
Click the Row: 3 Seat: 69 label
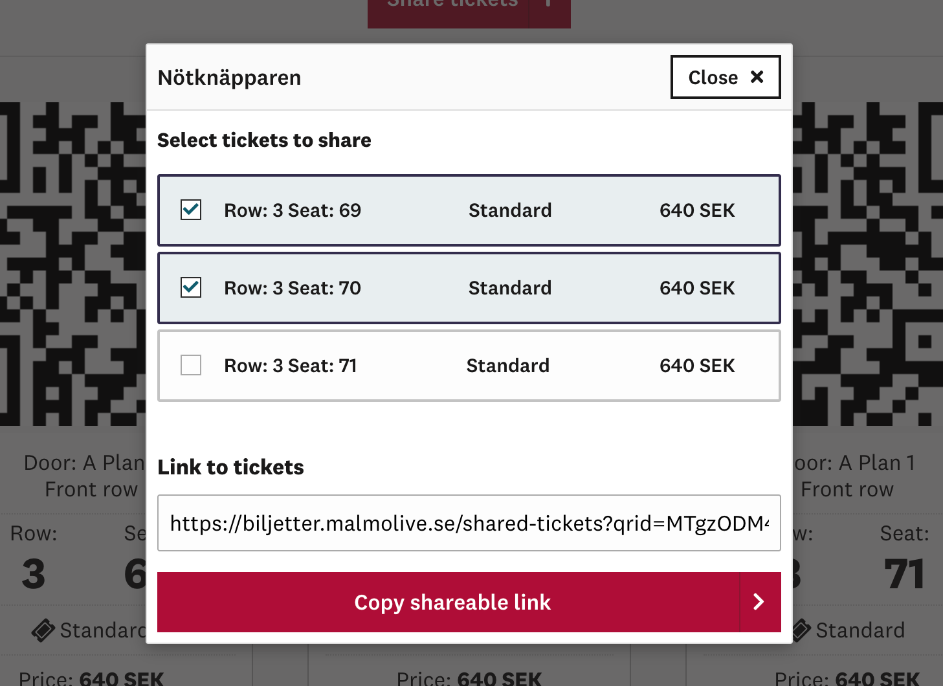(x=293, y=210)
